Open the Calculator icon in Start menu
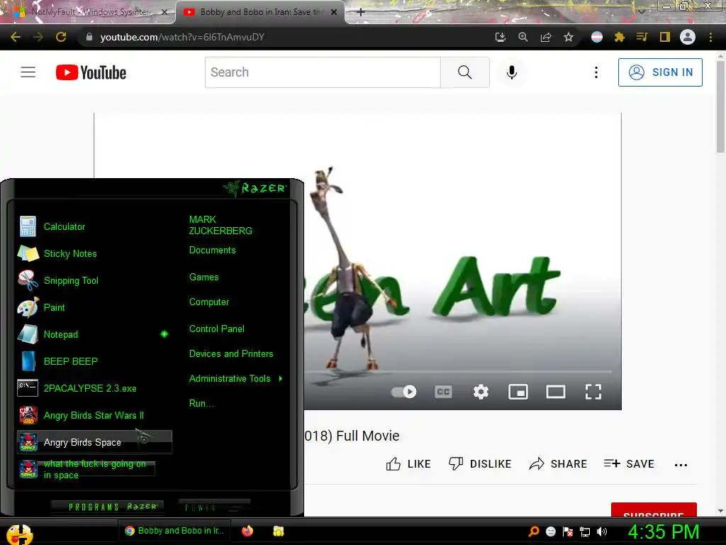The height and width of the screenshot is (545, 726). tap(28, 226)
